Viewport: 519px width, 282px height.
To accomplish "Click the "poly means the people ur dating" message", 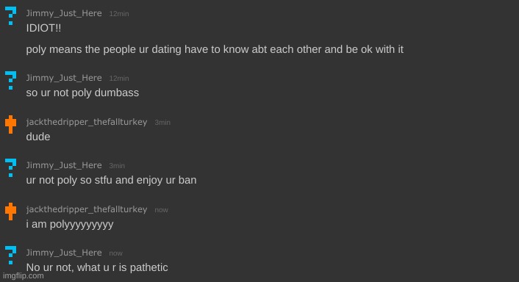I will [x=215, y=50].
